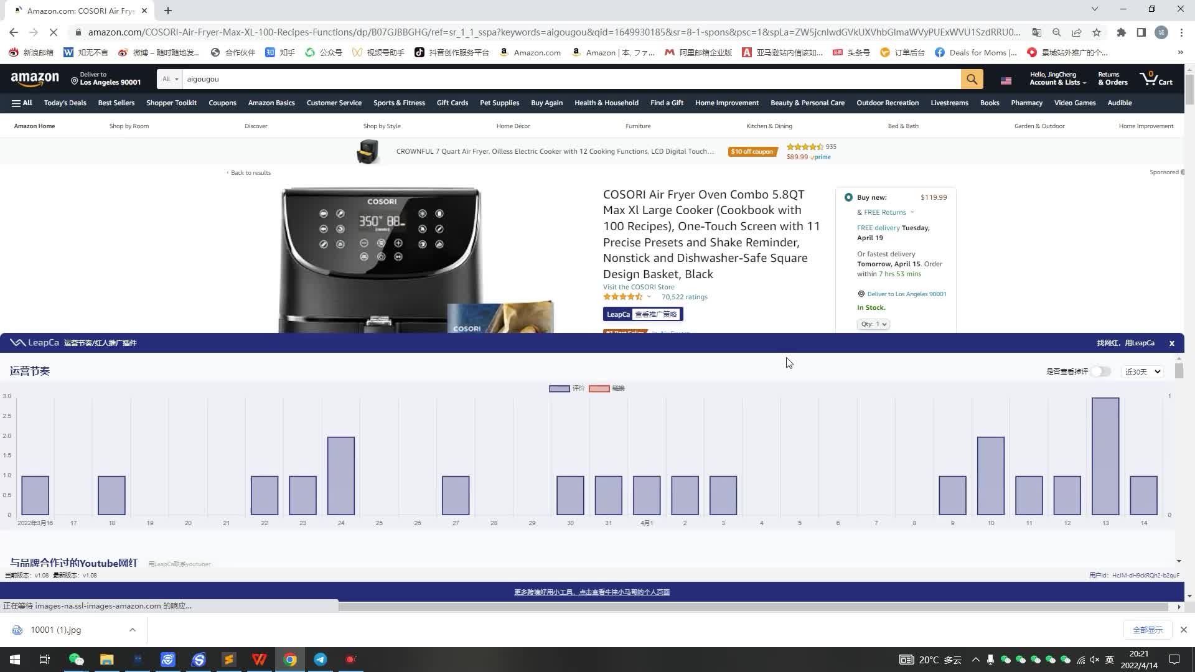Screen dimensions: 1195x672
Task: Click the show all downloads button
Action: (x=1147, y=630)
